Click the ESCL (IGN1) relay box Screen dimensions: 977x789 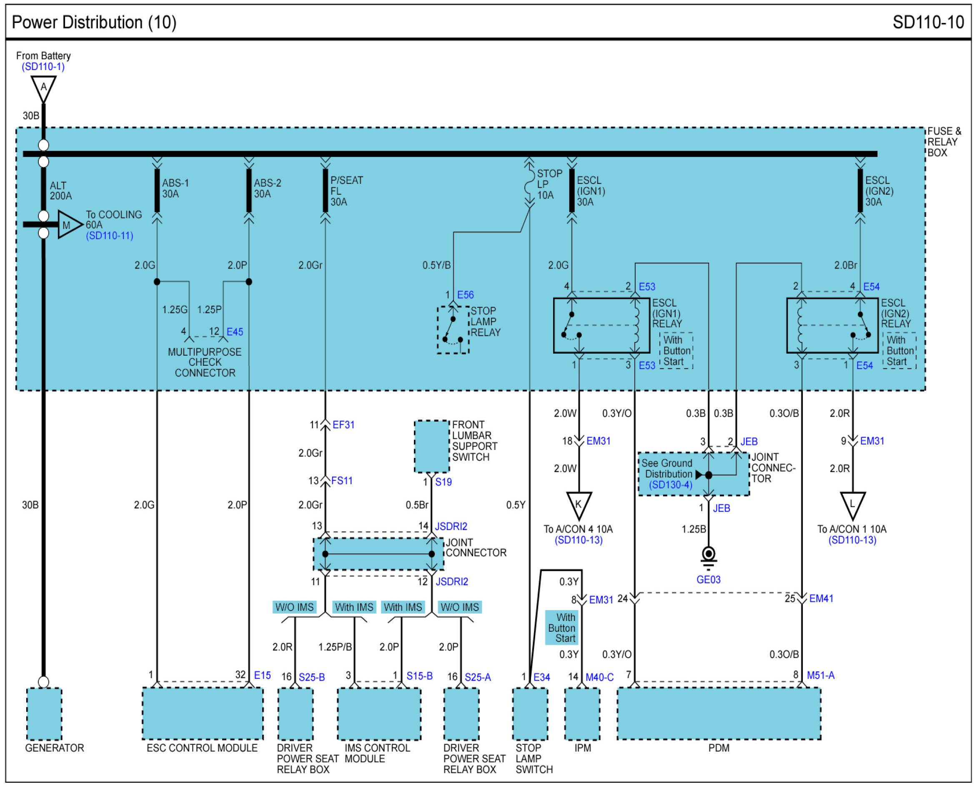click(x=601, y=325)
